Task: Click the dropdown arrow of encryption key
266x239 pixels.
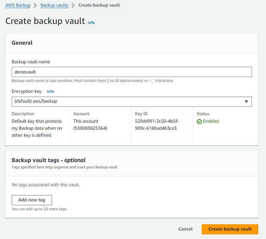Action: [x=246, y=102]
